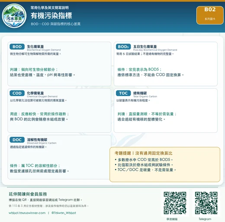
Task: Click the line 用途:反應較快,常用於操作趨勢
Action: point(39,114)
